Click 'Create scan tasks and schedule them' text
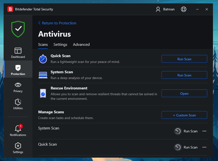 pyautogui.click(x=66, y=118)
